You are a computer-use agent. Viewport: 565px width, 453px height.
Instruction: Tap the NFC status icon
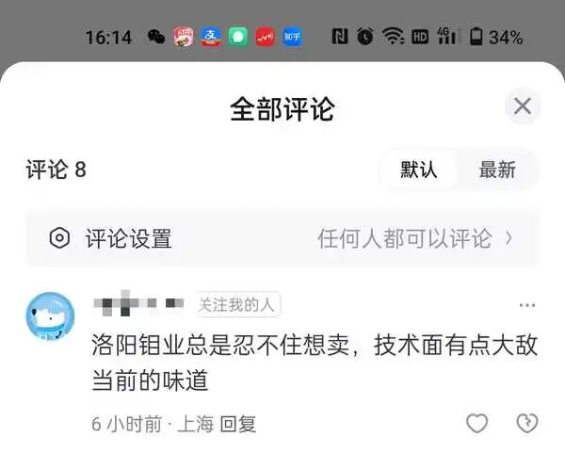click(340, 37)
